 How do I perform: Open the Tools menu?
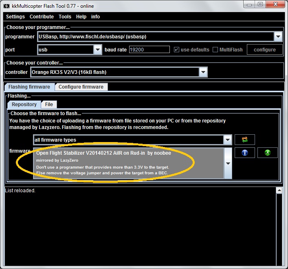coord(65,17)
